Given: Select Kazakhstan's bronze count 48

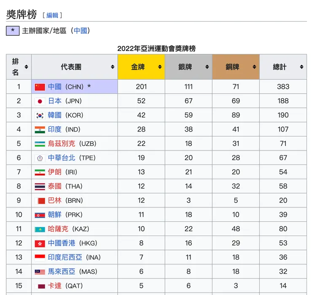Looking at the screenshot, I should coord(236,229).
